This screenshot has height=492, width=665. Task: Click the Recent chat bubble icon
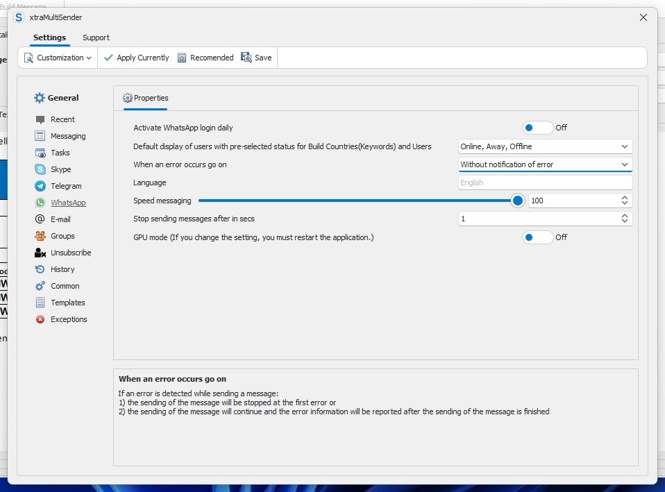pos(40,119)
